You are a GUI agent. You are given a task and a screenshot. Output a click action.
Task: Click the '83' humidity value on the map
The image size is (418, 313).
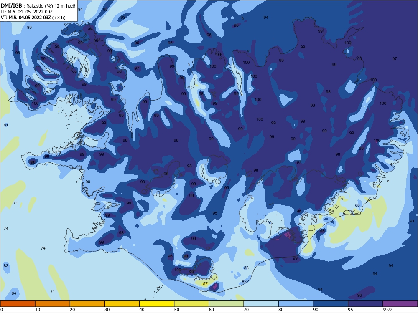pyautogui.click(x=6, y=265)
